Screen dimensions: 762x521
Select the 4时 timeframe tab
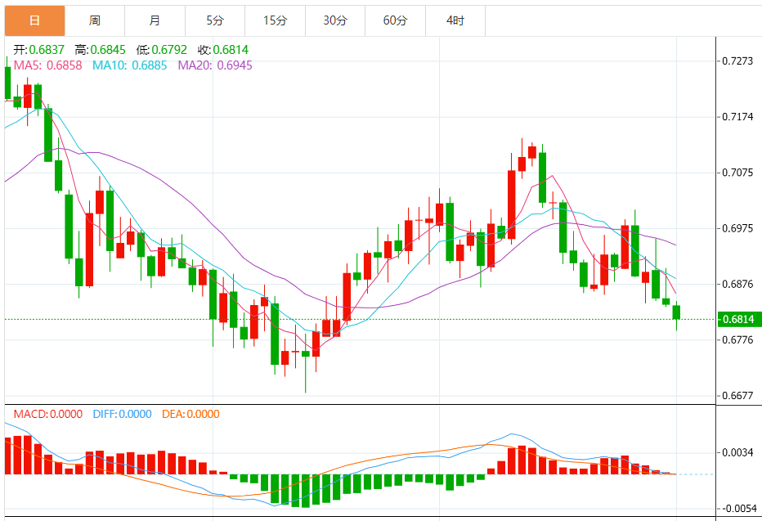pyautogui.click(x=455, y=20)
